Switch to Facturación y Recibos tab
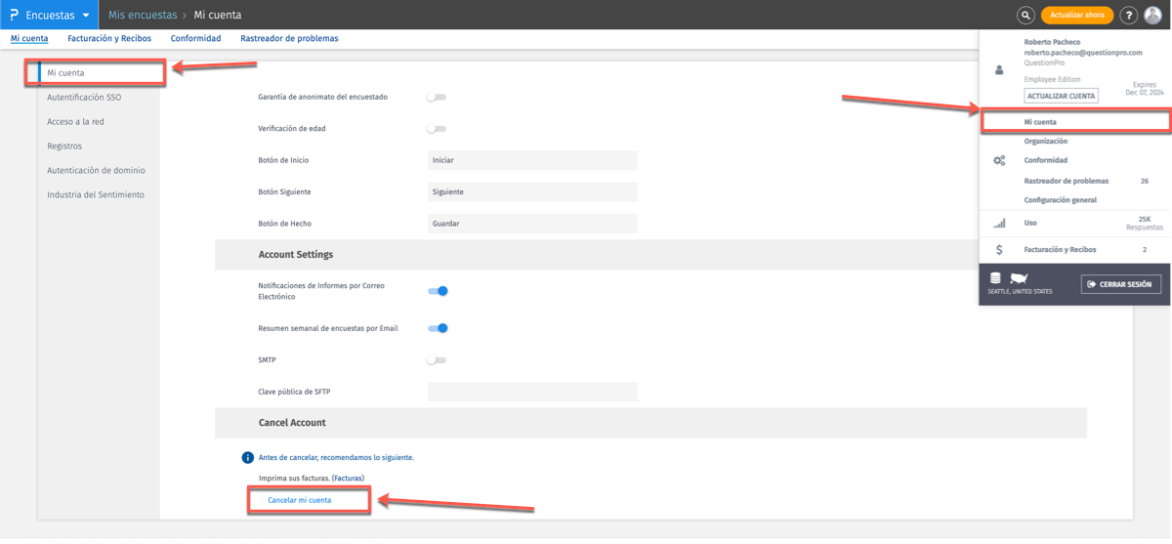The width and height of the screenshot is (1172, 544). point(109,39)
